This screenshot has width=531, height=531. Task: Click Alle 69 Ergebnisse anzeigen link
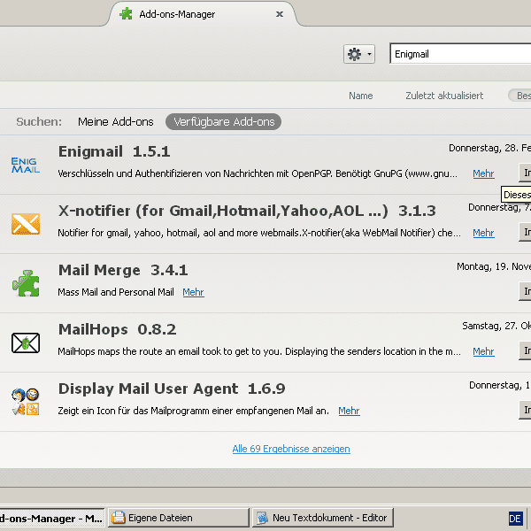[x=291, y=449]
